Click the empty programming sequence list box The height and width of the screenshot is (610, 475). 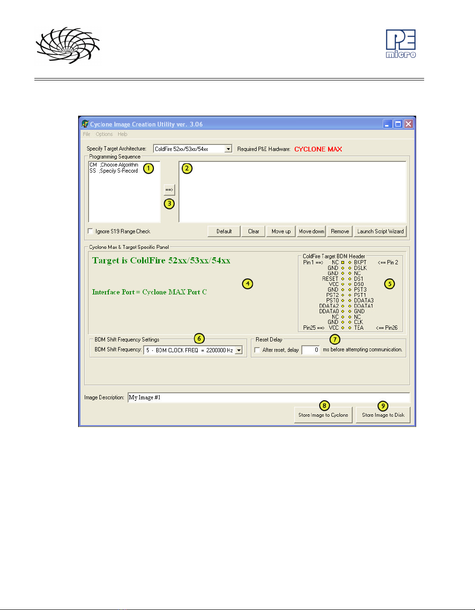[292, 192]
